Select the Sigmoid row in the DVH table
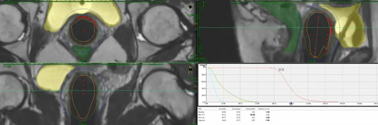378x125 pixels. [x=233, y=120]
